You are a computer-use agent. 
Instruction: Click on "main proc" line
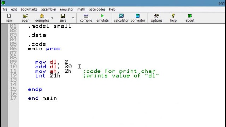click(44, 49)
